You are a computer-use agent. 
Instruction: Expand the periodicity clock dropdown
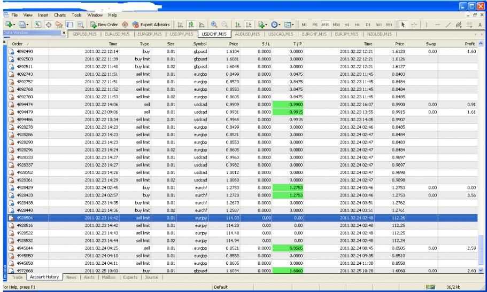pos(280,25)
